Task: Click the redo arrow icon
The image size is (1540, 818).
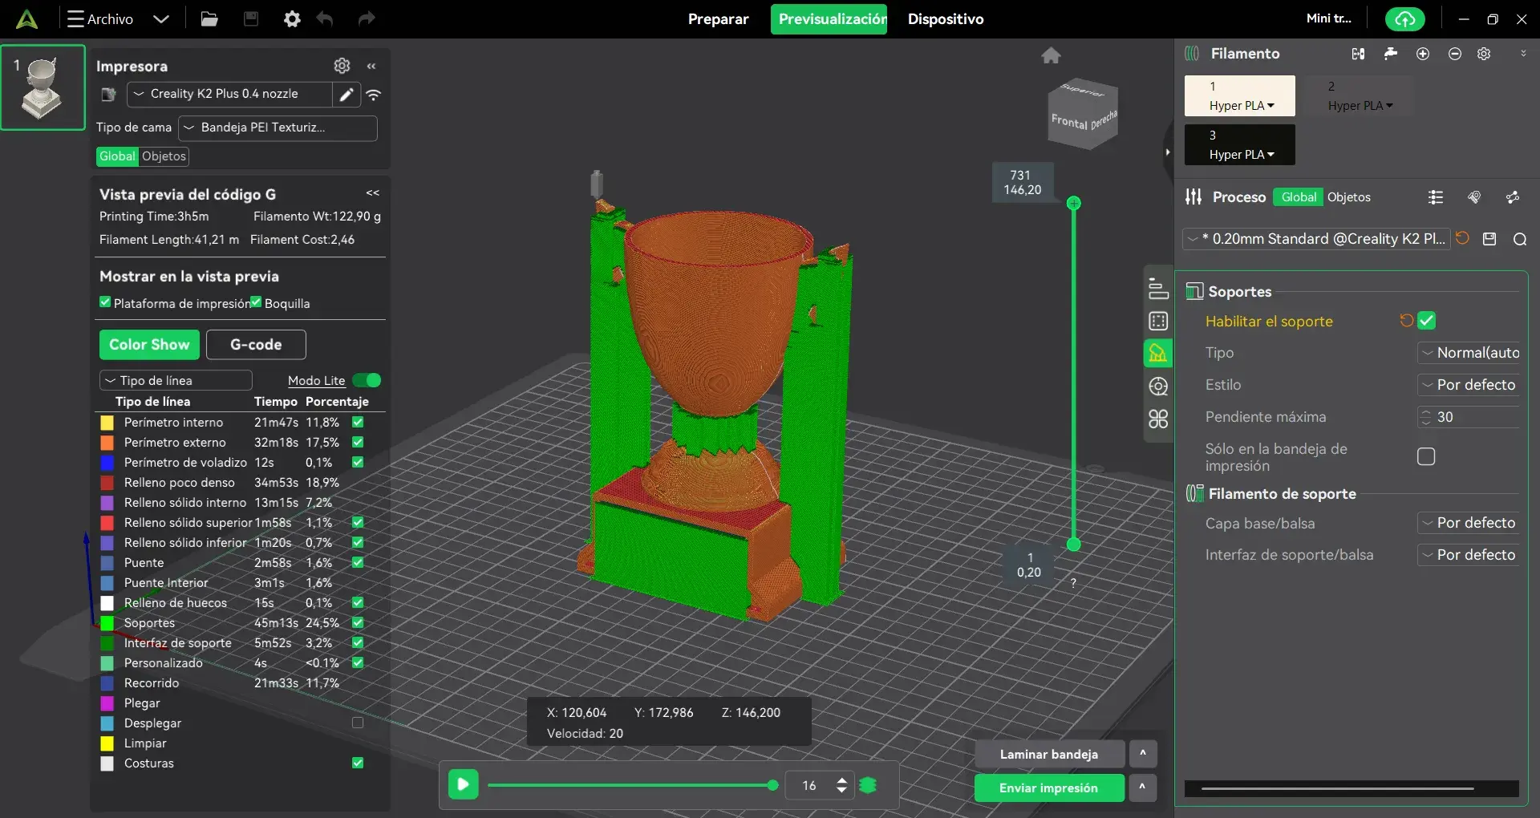Action: coord(366,18)
